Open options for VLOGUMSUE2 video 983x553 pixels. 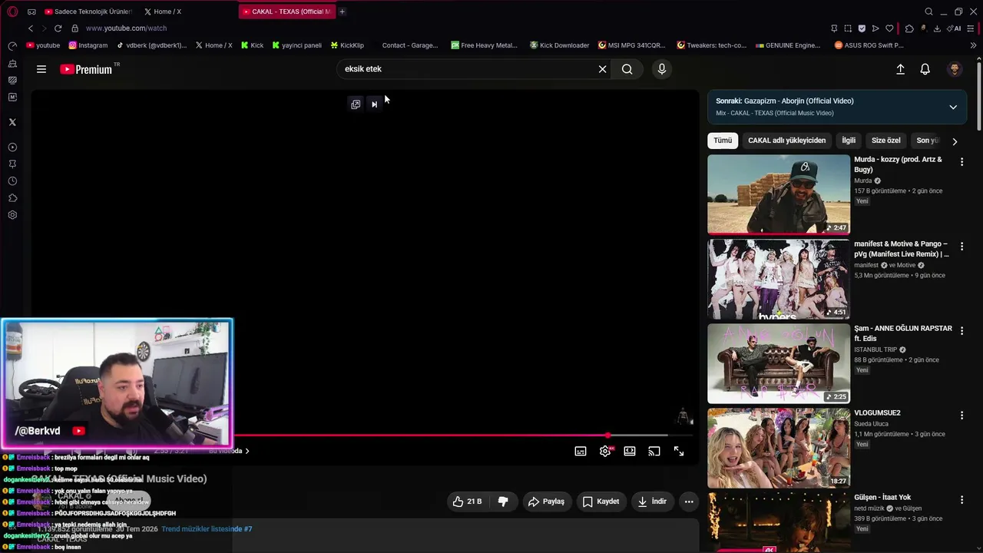tap(961, 416)
